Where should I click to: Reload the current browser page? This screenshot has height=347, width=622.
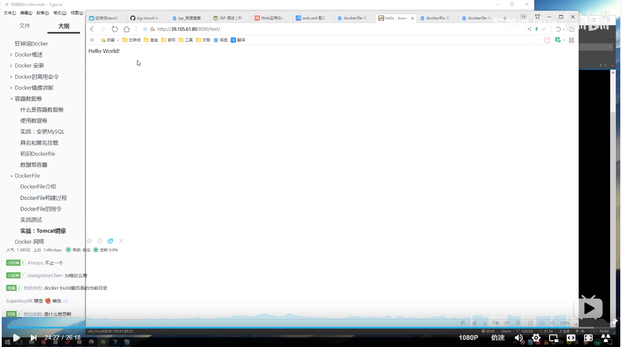click(115, 29)
